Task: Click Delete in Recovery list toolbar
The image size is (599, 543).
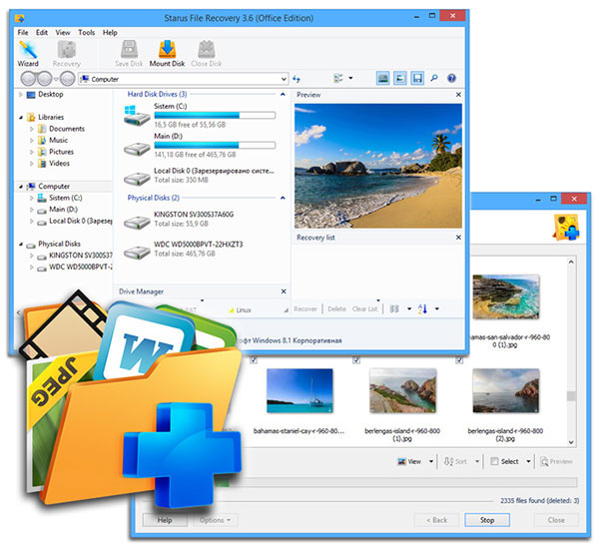Action: tap(337, 308)
